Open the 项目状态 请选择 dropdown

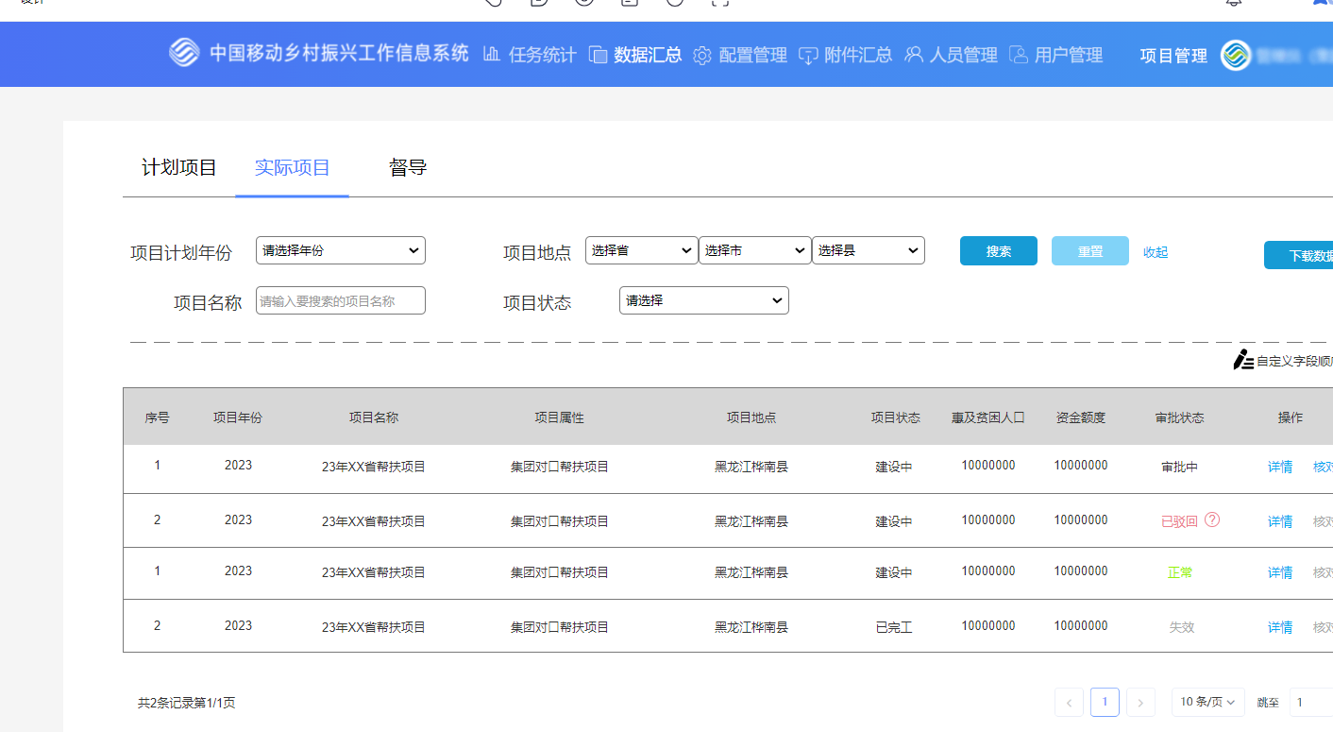point(704,300)
